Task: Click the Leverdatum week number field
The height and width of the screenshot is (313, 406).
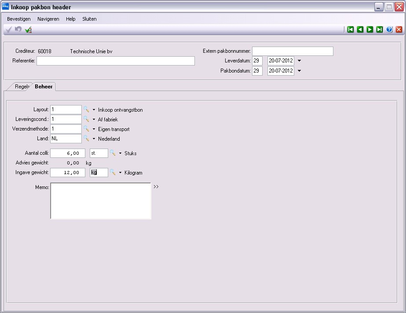Action: tap(257, 61)
